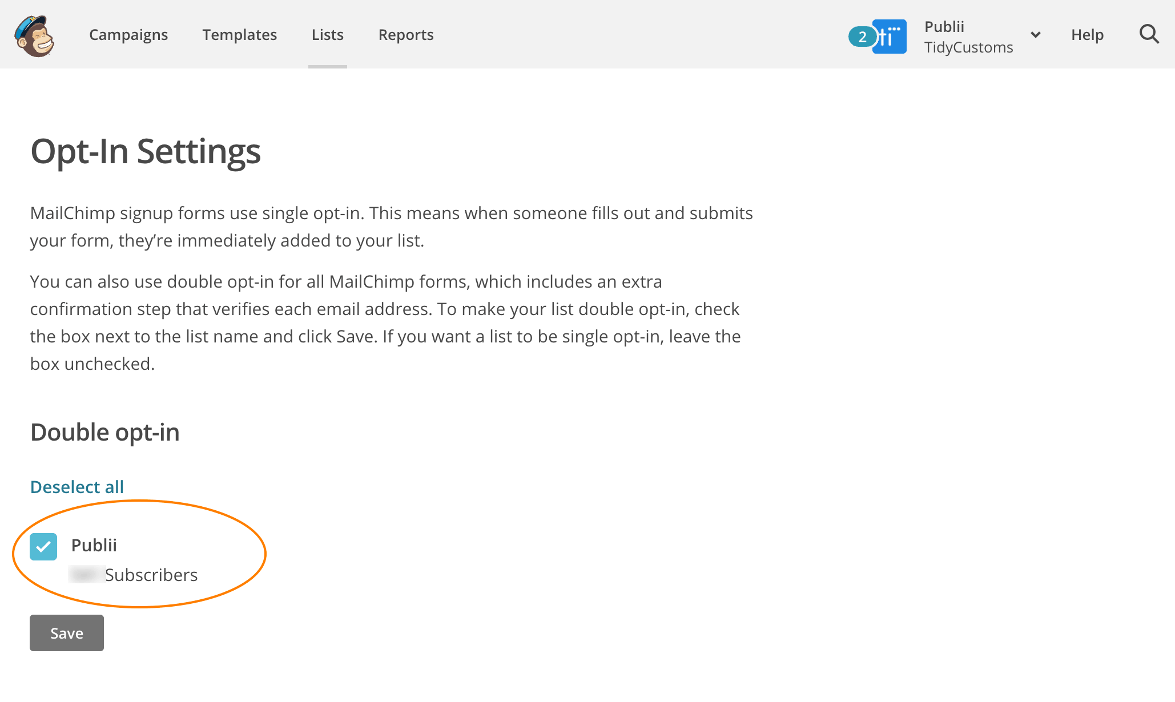
Task: Select the Lists tab
Action: [x=327, y=35]
